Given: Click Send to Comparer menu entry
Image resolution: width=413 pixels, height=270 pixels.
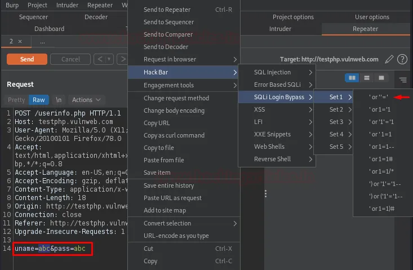Looking at the screenshot, I should 184,34.
